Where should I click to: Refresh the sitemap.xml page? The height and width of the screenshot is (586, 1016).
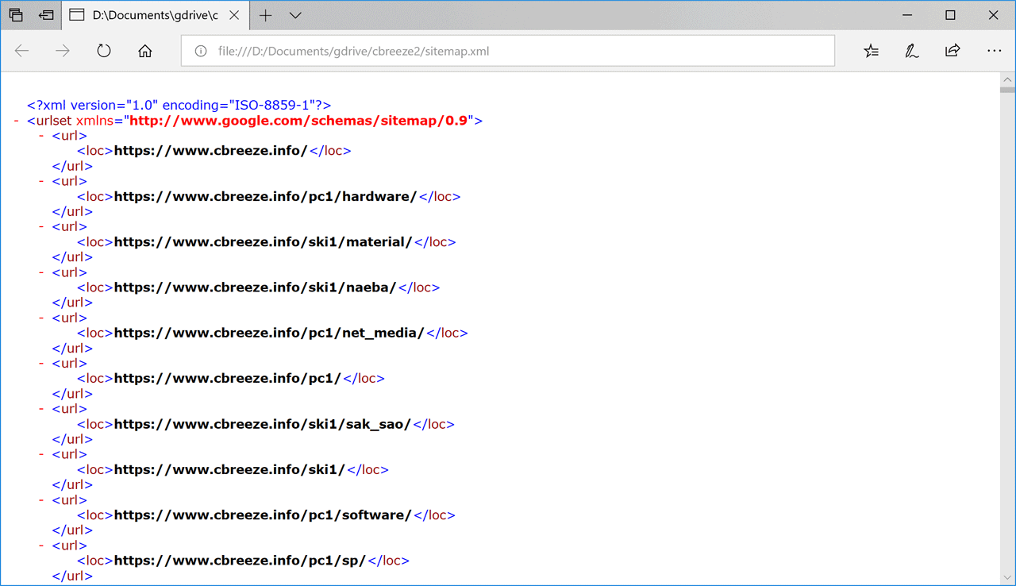click(104, 51)
